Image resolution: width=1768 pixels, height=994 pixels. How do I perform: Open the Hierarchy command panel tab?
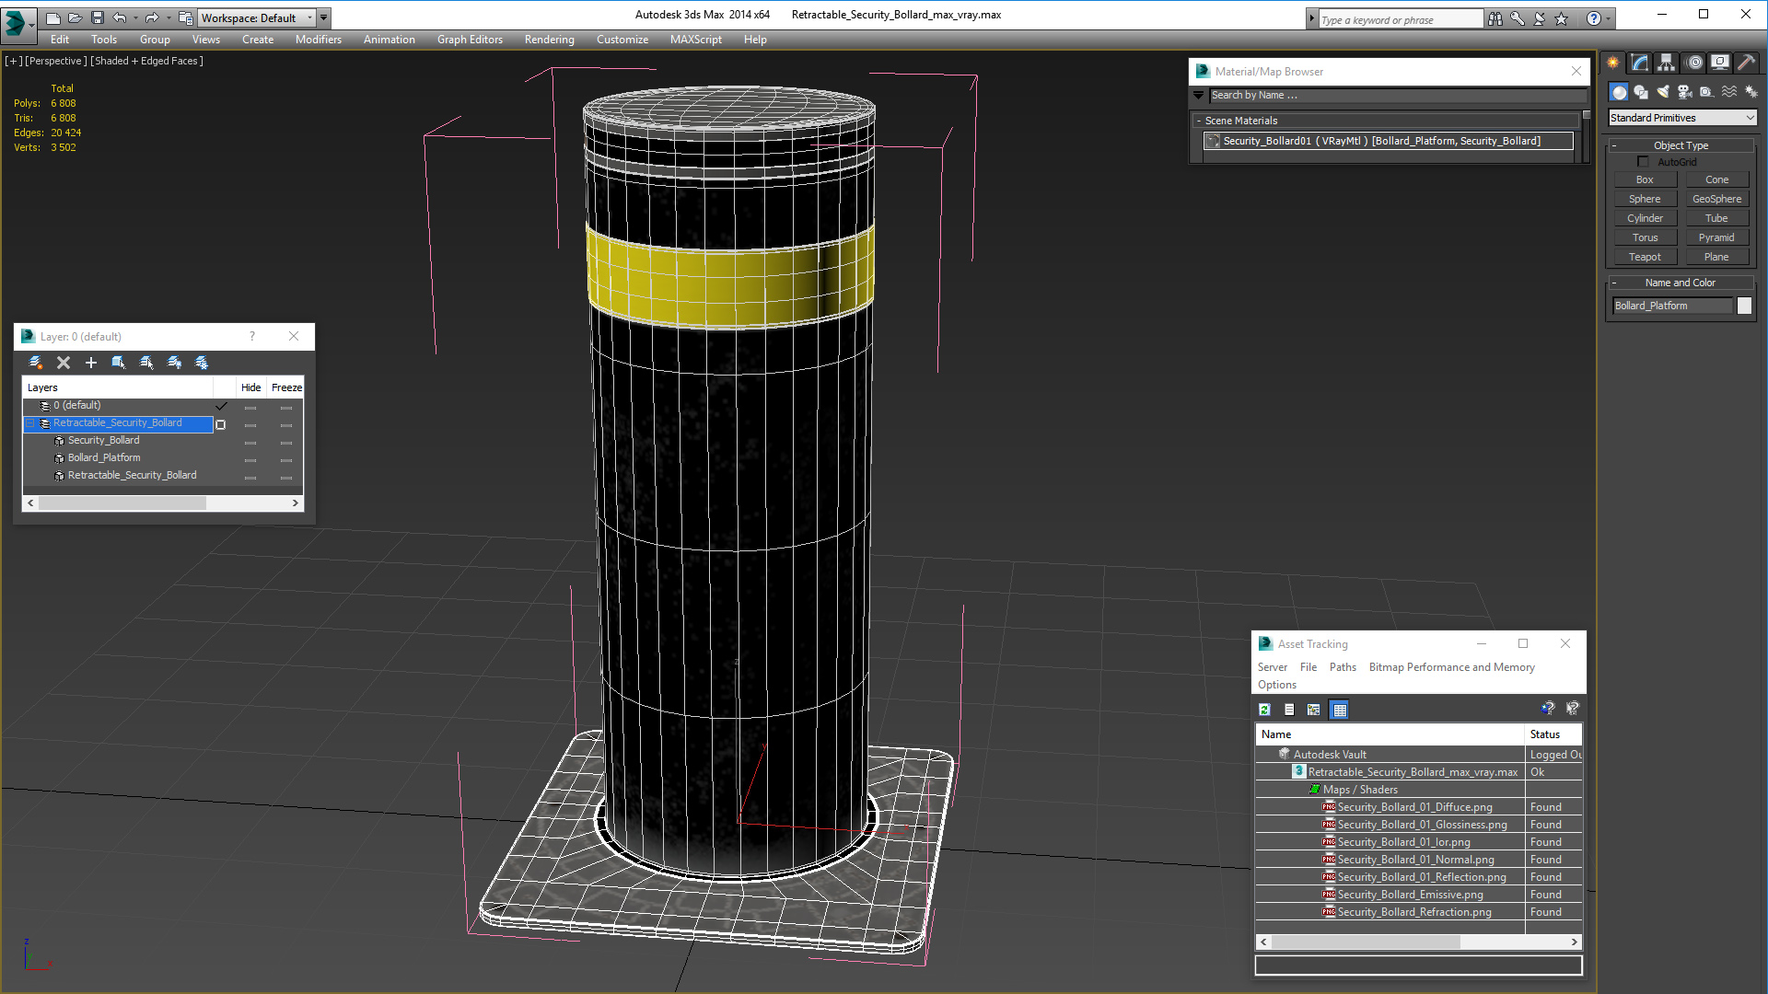point(1667,63)
